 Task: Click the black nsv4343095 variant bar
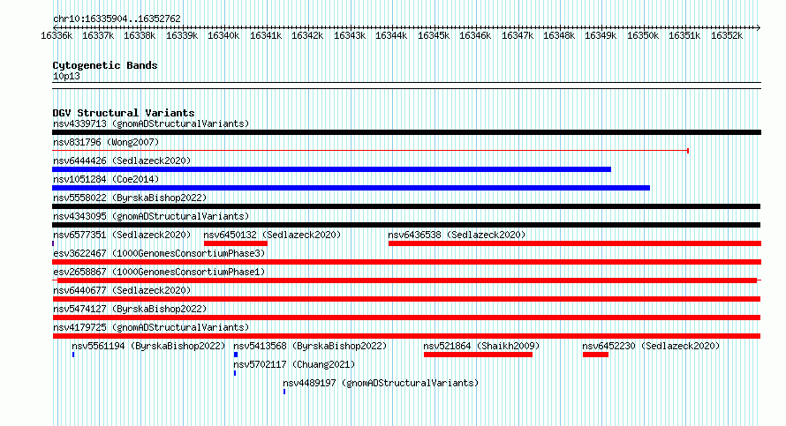pyautogui.click(x=406, y=225)
